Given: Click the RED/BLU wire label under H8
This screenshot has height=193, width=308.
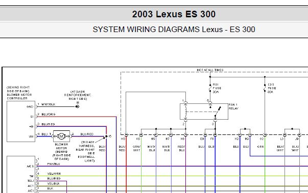Looking at the screenshot, I should pos(181,148).
